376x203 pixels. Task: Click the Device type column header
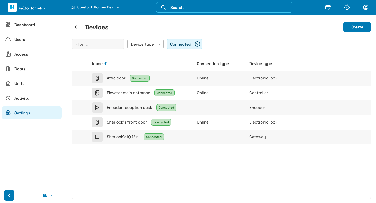tap(261, 64)
